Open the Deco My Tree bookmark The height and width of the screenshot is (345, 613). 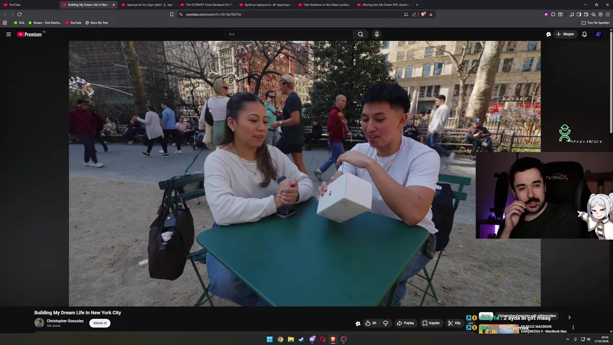pos(96,23)
